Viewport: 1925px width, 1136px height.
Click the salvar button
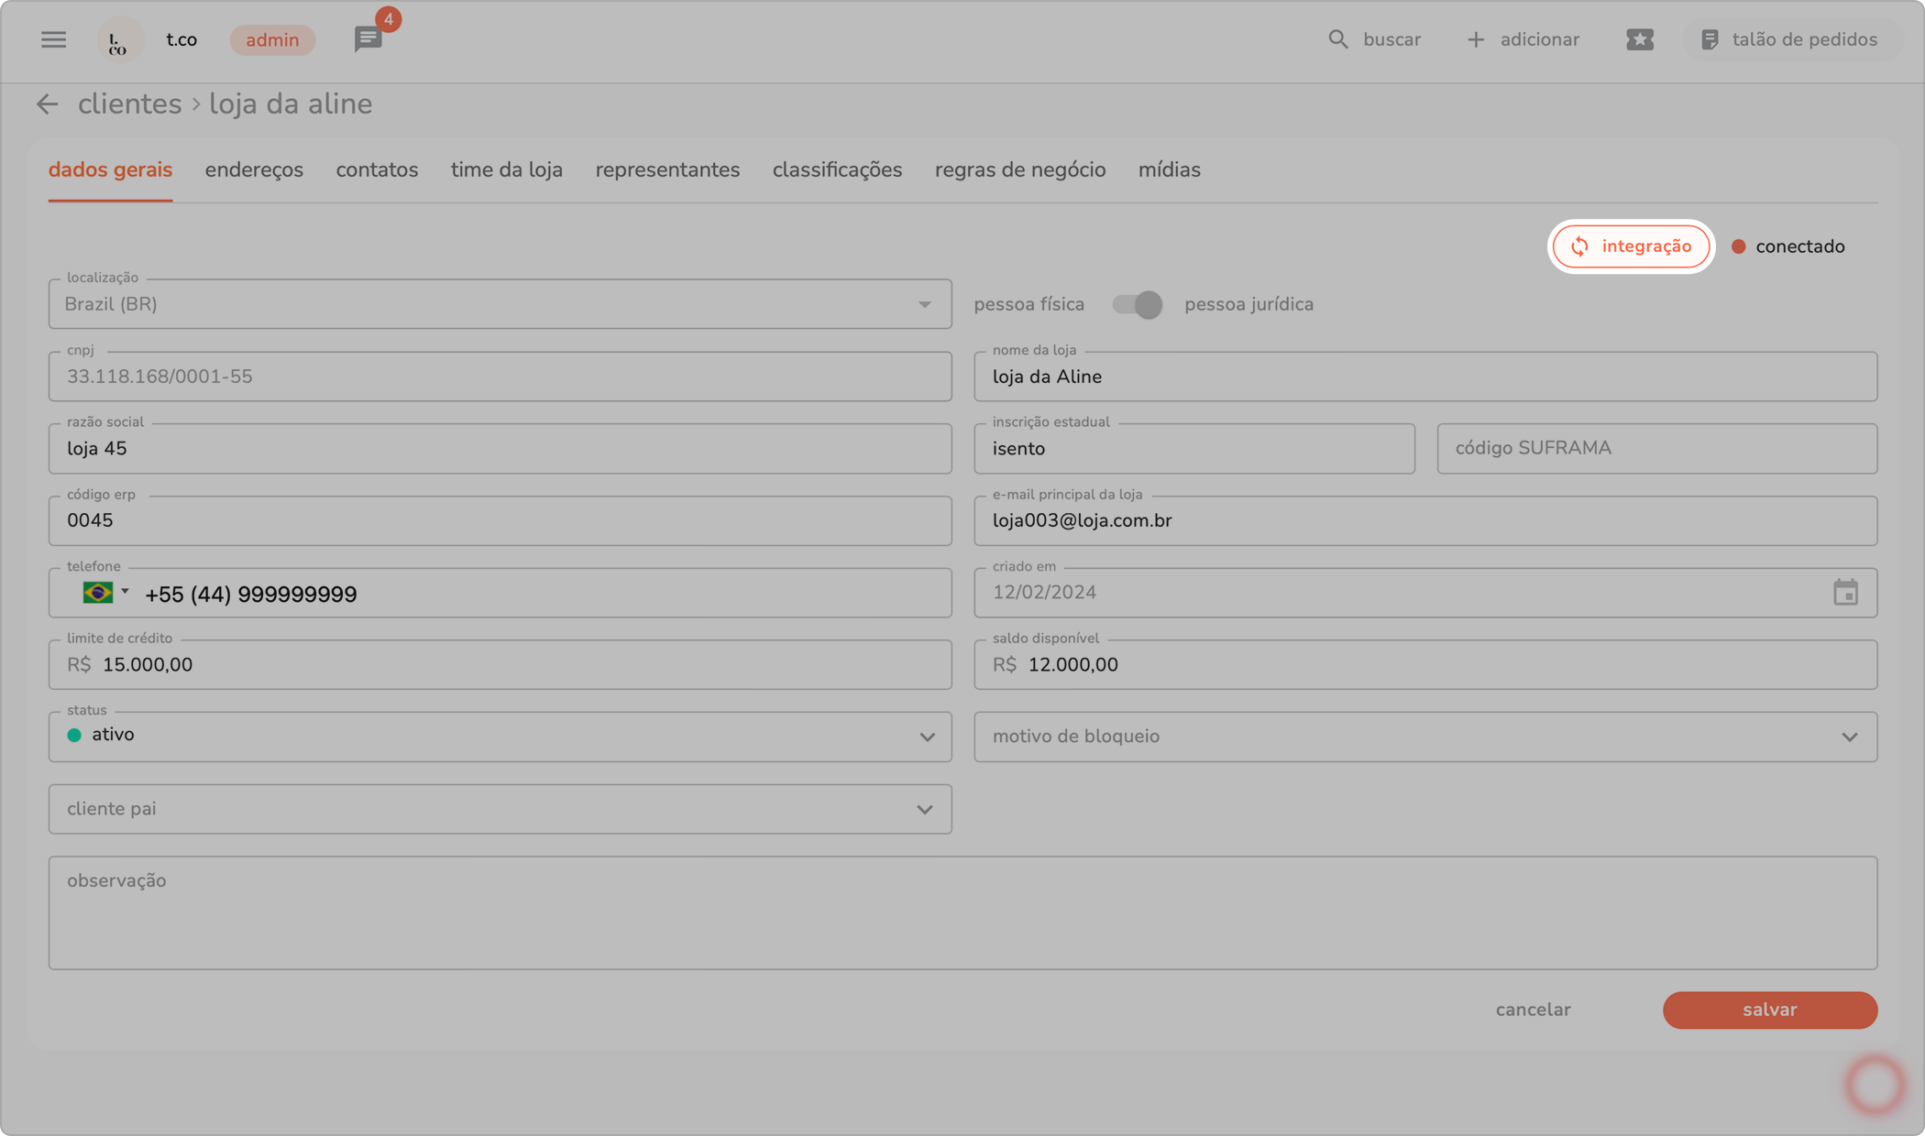[1769, 1010]
